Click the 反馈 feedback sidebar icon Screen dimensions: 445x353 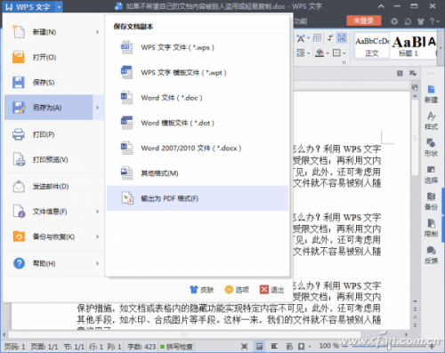click(x=431, y=255)
